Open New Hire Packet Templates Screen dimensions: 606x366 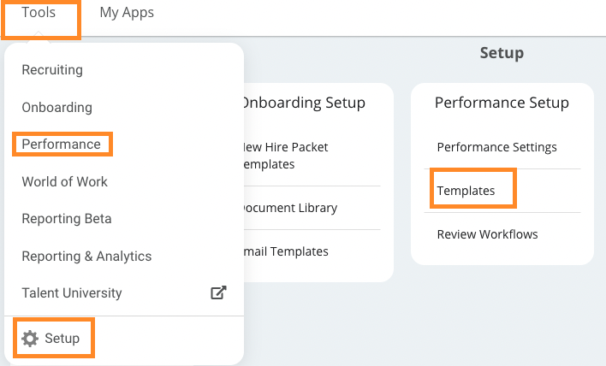click(x=285, y=156)
